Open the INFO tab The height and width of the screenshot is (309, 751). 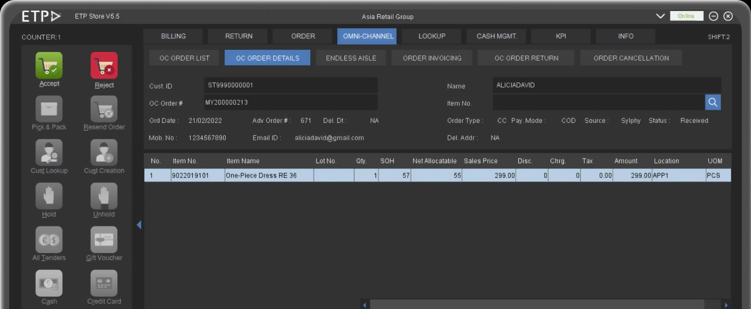point(626,36)
